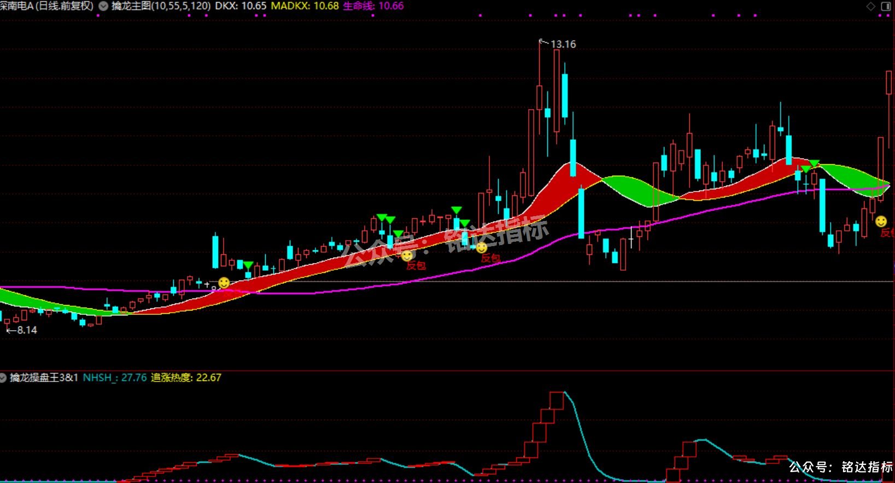The height and width of the screenshot is (483, 895).
Task: Click the NHSH_: 27.76 value label
Action: pos(115,378)
